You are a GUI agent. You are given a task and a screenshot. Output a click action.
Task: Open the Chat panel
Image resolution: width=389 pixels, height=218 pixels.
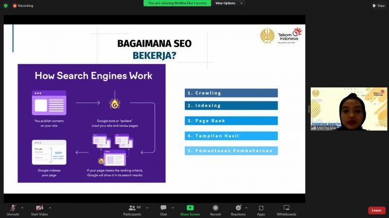click(x=163, y=209)
